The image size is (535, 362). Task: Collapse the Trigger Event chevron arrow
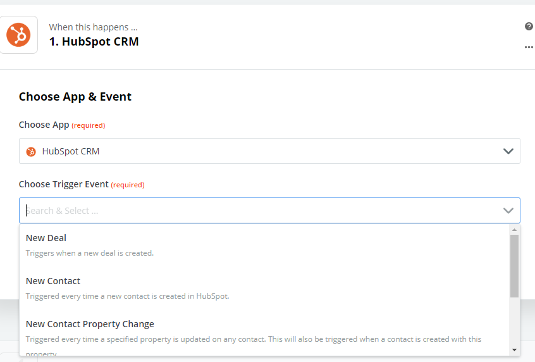pos(508,210)
